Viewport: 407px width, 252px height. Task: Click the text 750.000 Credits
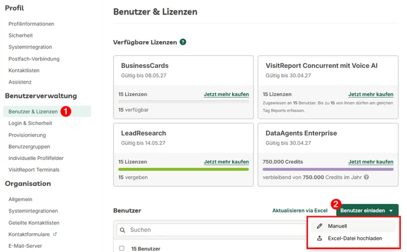[x=282, y=162]
